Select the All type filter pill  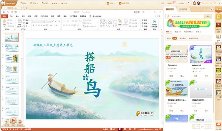174,39
